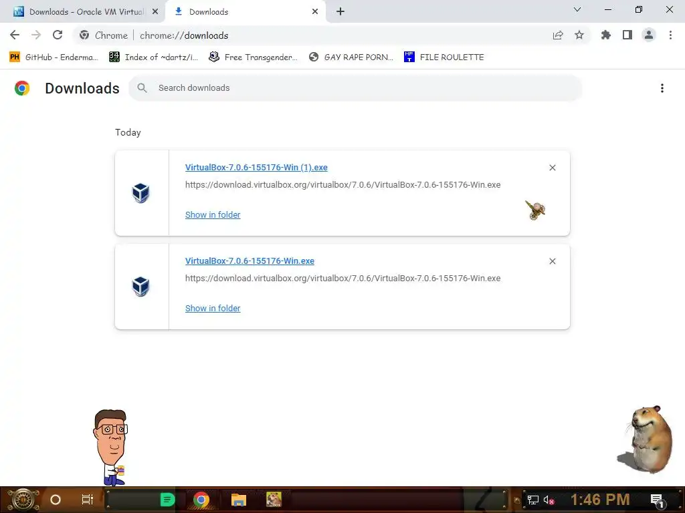This screenshot has width=685, height=513.
Task: Open the Downloads page more actions menu
Action: (x=662, y=88)
